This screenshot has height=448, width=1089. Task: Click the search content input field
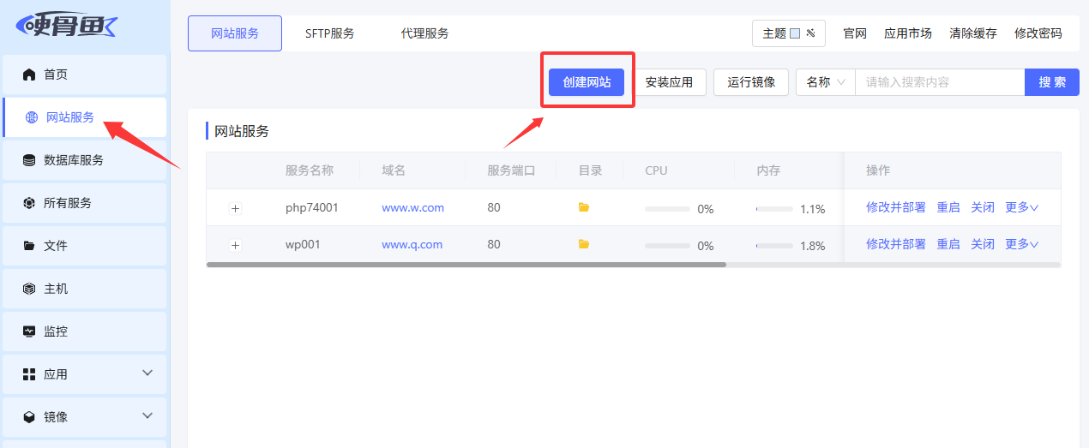coord(939,82)
